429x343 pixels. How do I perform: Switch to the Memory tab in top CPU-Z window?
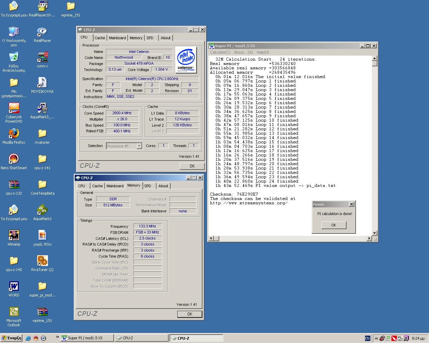pyautogui.click(x=136, y=38)
